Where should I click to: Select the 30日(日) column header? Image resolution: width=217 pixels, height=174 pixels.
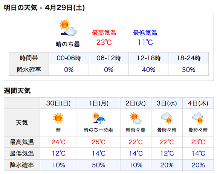[58, 103]
